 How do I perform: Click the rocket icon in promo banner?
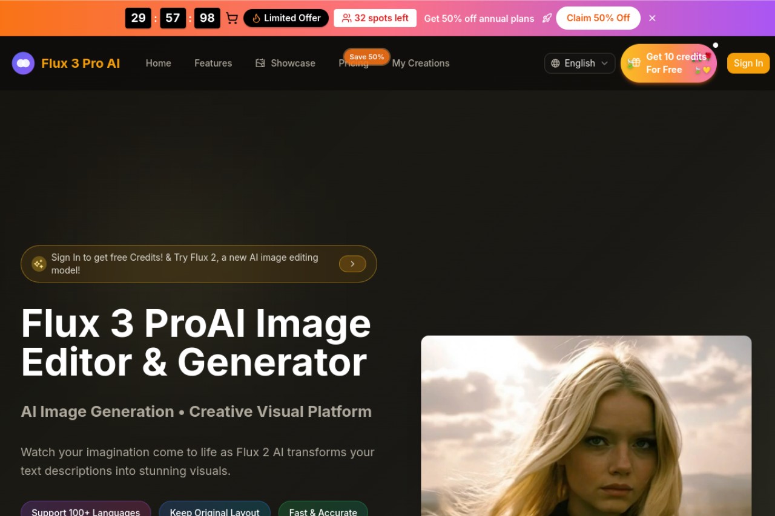tap(547, 18)
